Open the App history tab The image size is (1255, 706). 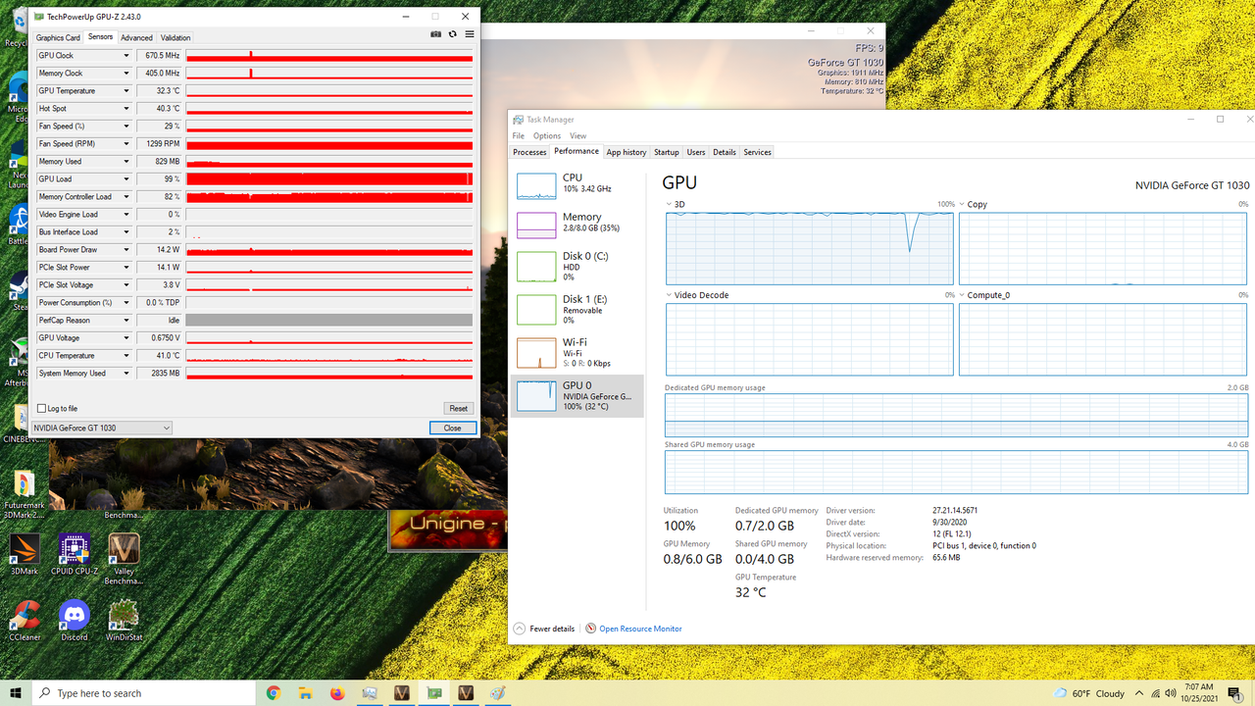[x=626, y=152]
